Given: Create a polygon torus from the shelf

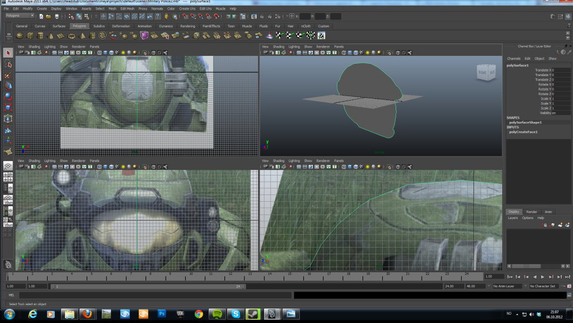Looking at the screenshot, I should click(x=72, y=35).
